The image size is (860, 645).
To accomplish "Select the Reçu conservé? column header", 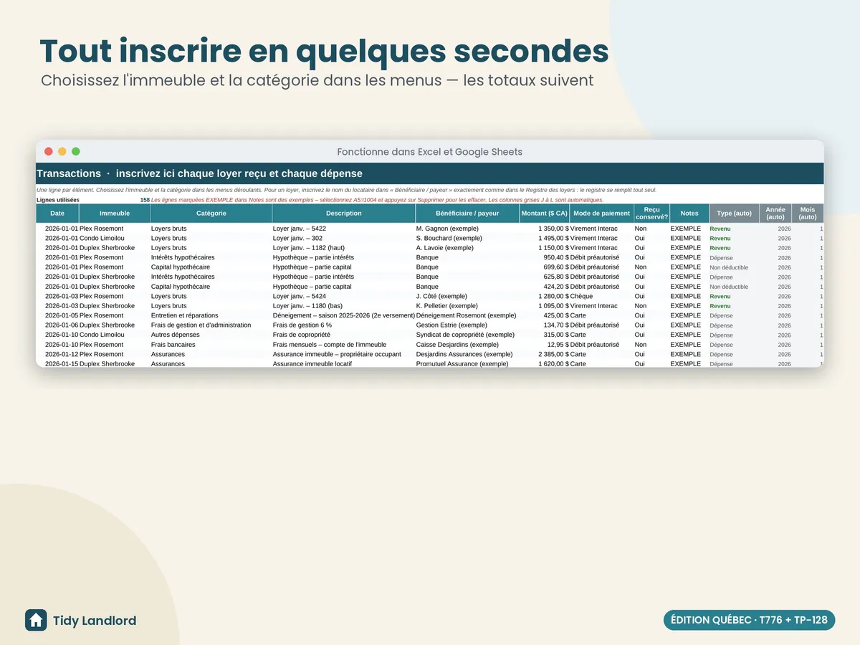I will pos(651,214).
